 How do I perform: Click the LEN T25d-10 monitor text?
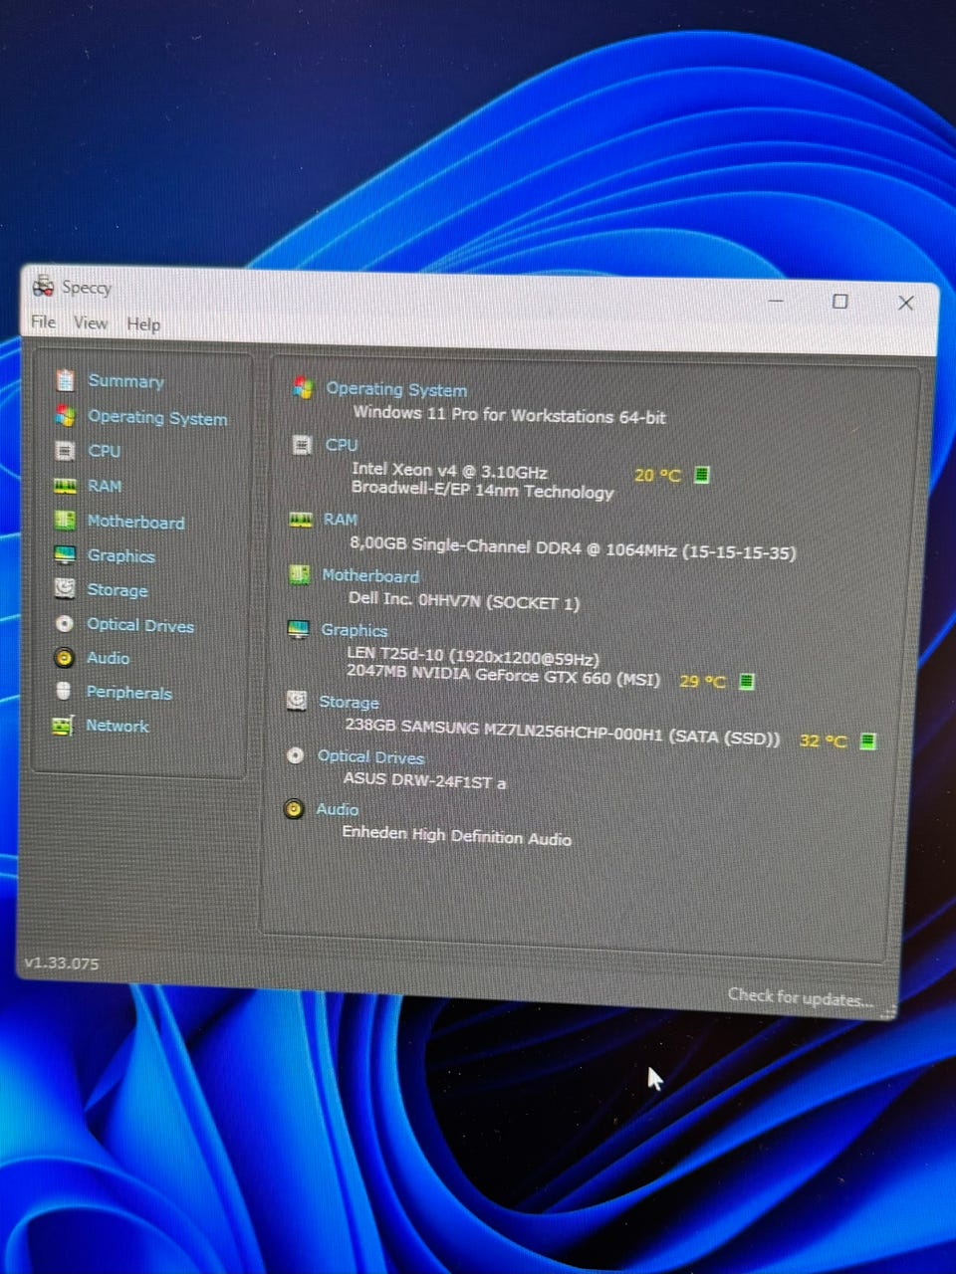point(473,657)
